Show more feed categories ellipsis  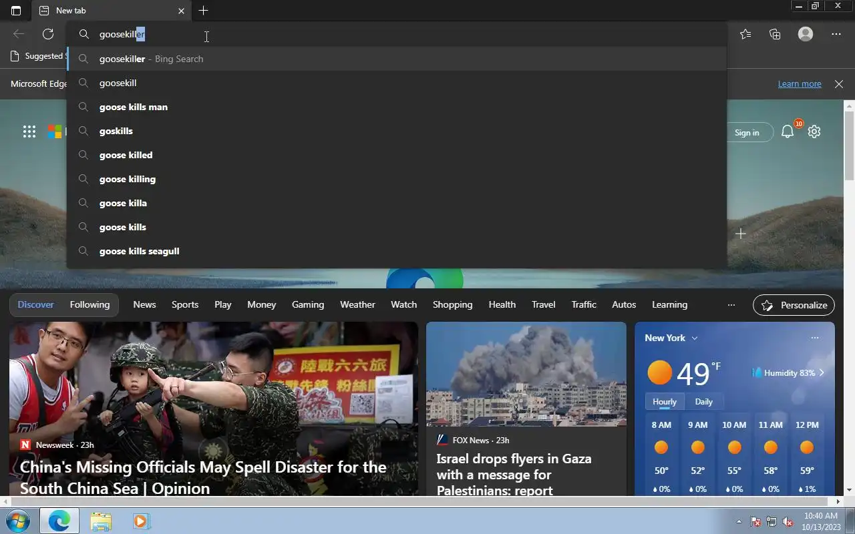point(731,305)
